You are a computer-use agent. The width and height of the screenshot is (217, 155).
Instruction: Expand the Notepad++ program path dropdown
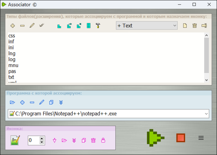click(x=206, y=114)
